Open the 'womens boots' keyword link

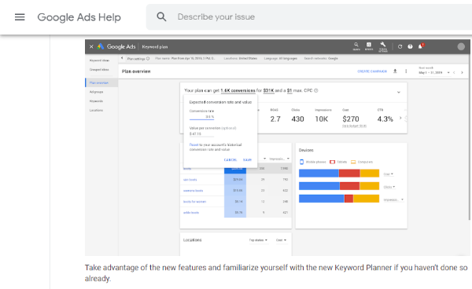point(194,191)
